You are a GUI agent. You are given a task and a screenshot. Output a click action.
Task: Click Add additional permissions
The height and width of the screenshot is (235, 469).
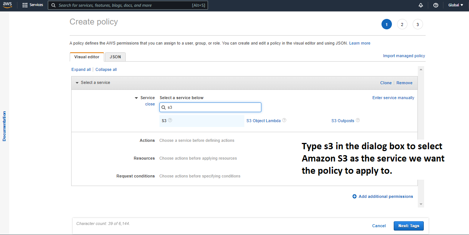point(386,196)
